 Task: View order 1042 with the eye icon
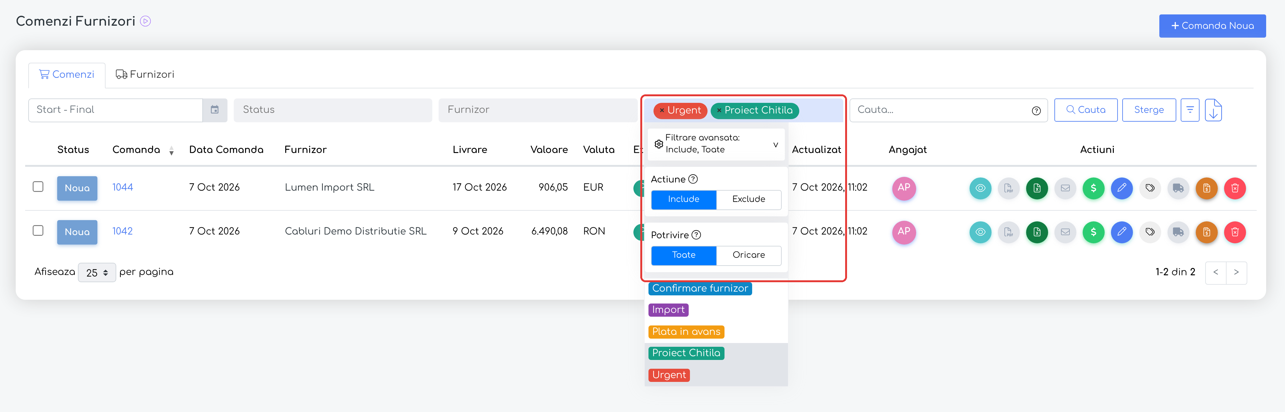(980, 232)
